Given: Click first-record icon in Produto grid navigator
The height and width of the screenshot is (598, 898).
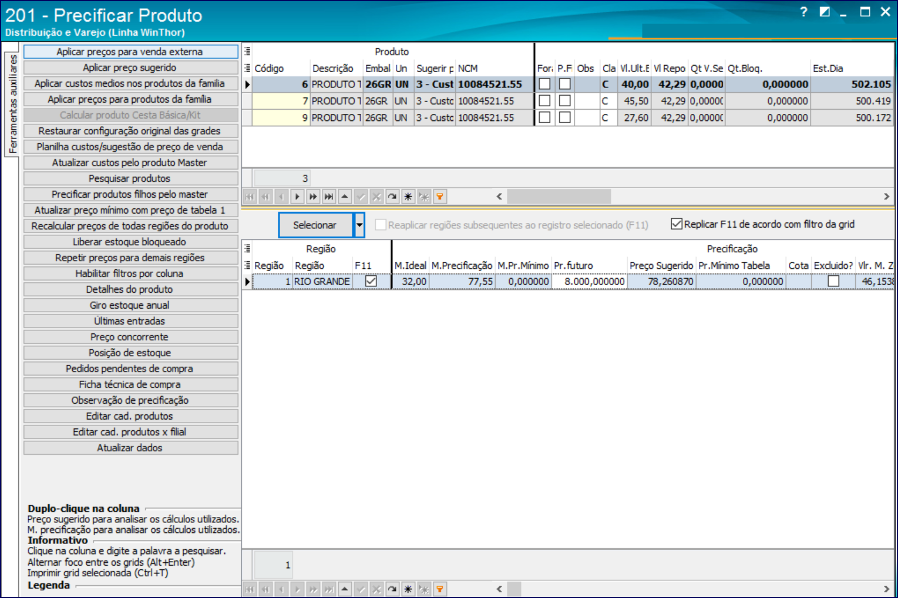Looking at the screenshot, I should [250, 197].
